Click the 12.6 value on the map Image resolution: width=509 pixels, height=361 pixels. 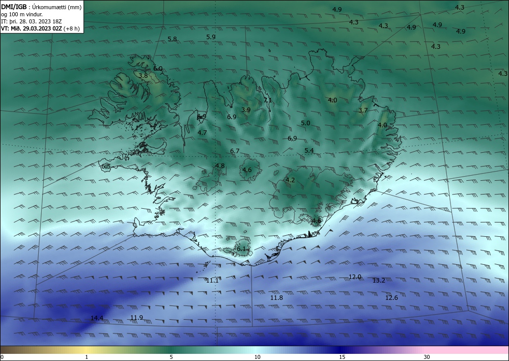391,298
